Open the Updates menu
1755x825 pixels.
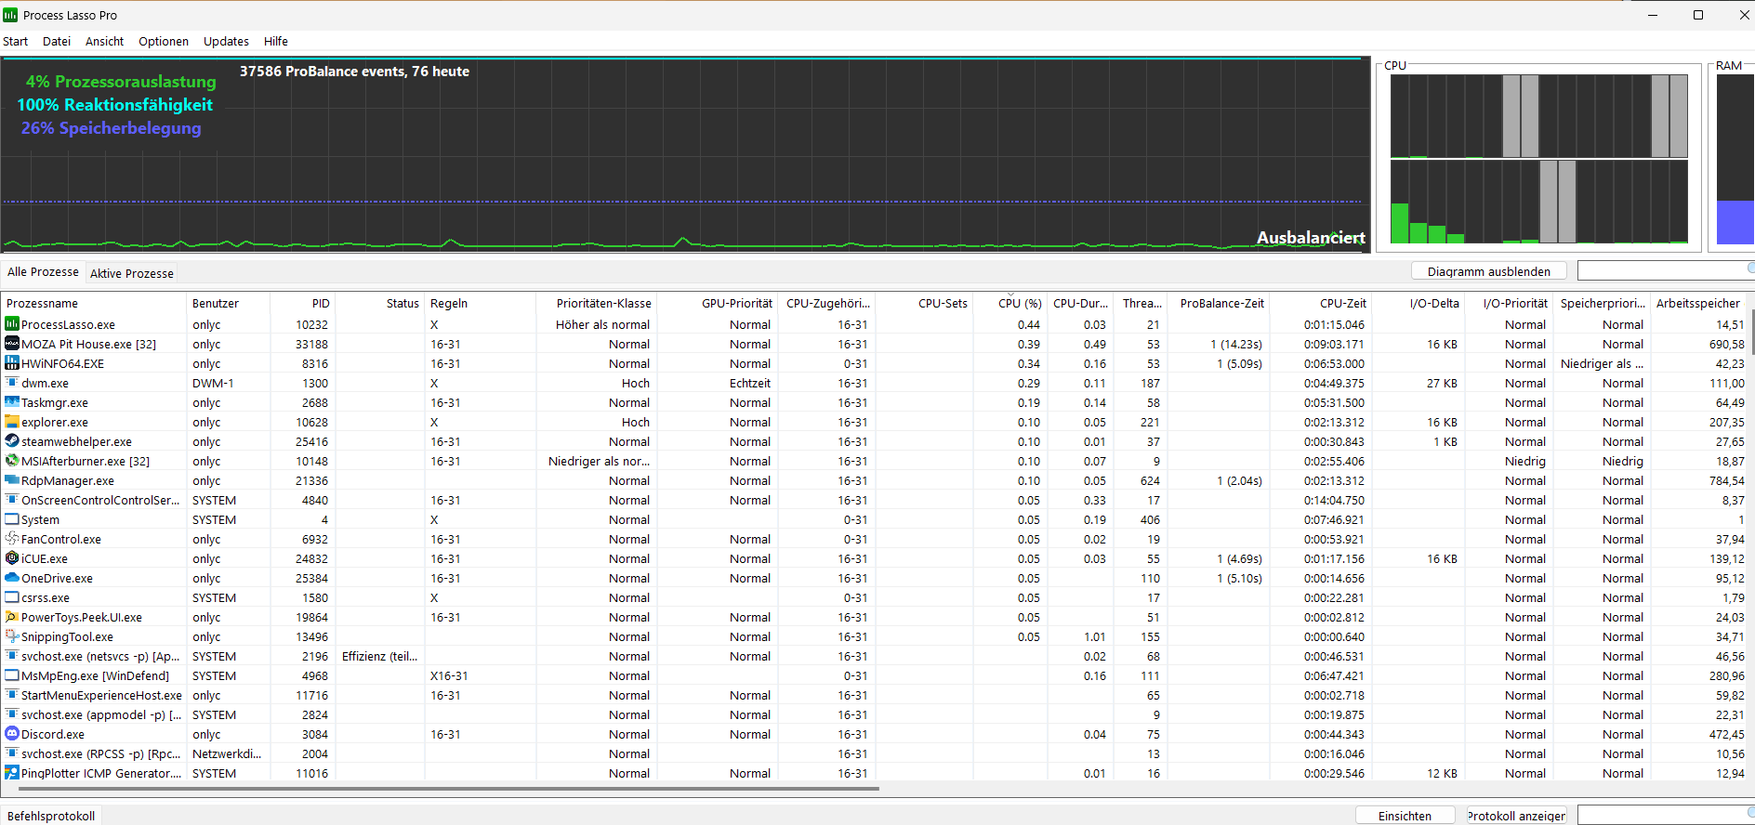(226, 42)
